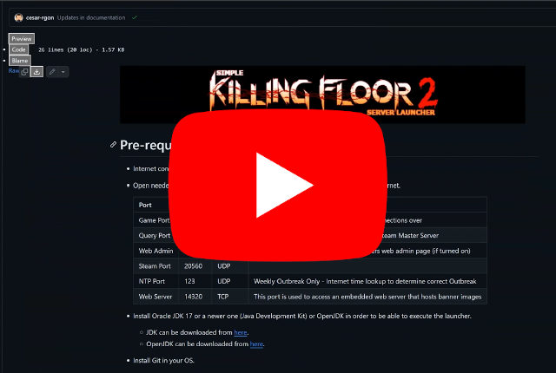This screenshot has width=556, height=373.
Task: Click UDP cell in NTP Port row
Action: tap(229, 281)
